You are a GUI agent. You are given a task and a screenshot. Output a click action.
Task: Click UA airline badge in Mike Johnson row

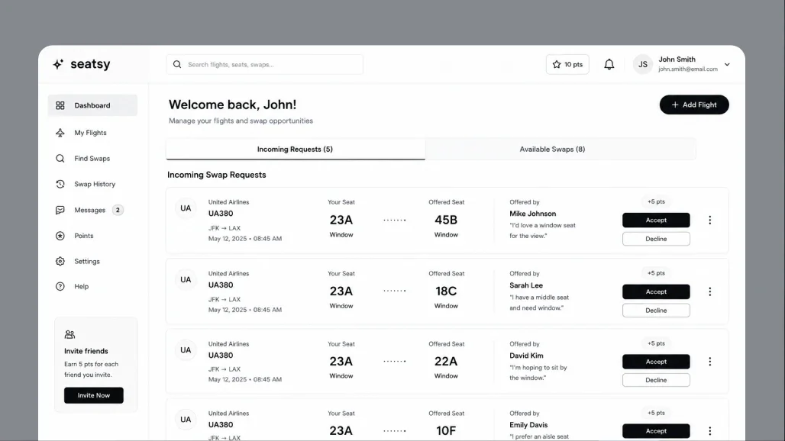[x=186, y=208]
